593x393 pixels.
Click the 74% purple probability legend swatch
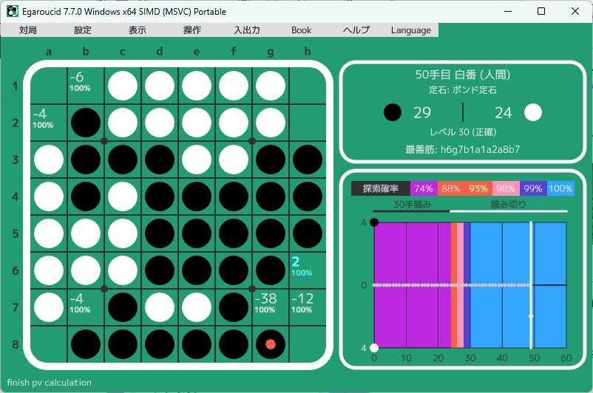pos(424,188)
